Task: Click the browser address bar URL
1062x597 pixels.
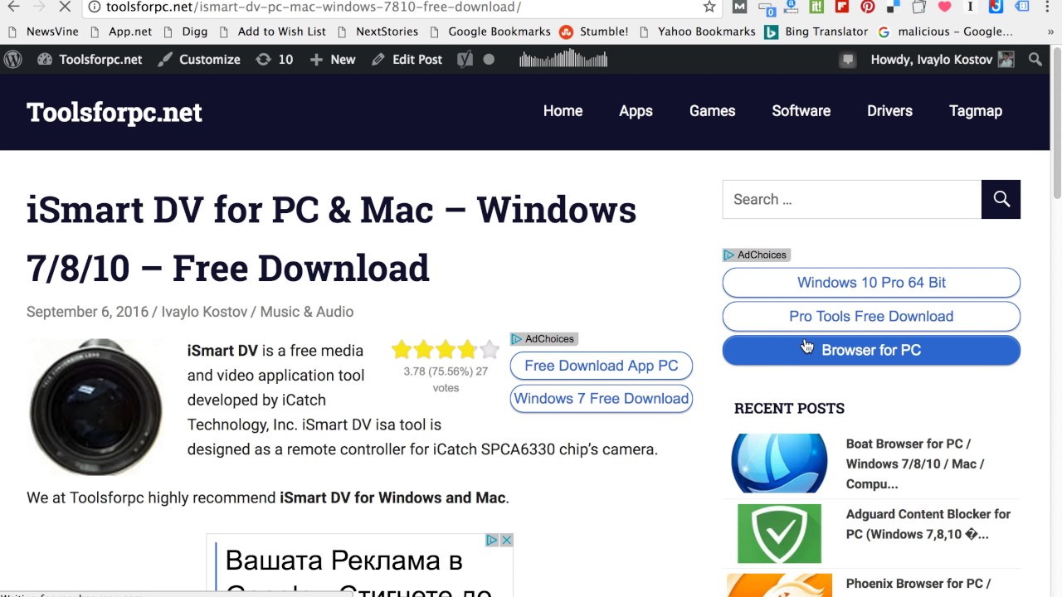Action: click(x=314, y=7)
